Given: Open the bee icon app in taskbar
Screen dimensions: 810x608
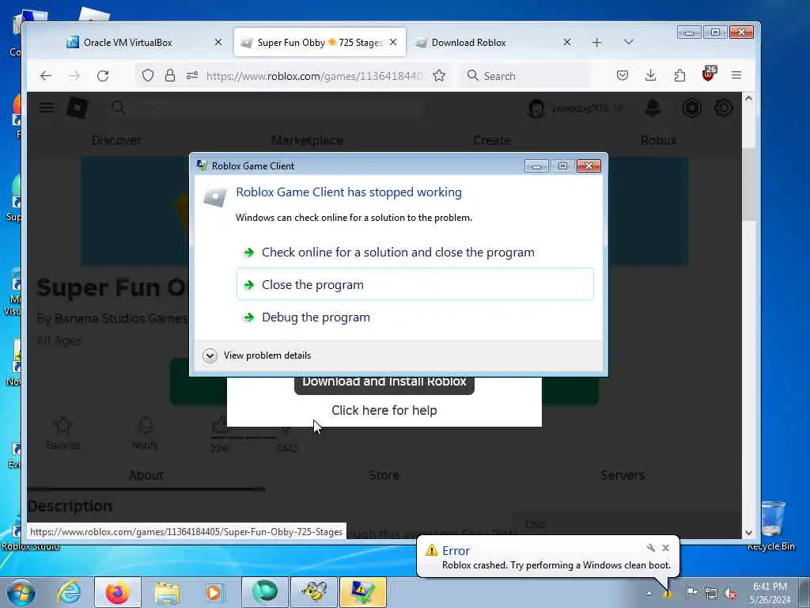Looking at the screenshot, I should click(x=314, y=592).
